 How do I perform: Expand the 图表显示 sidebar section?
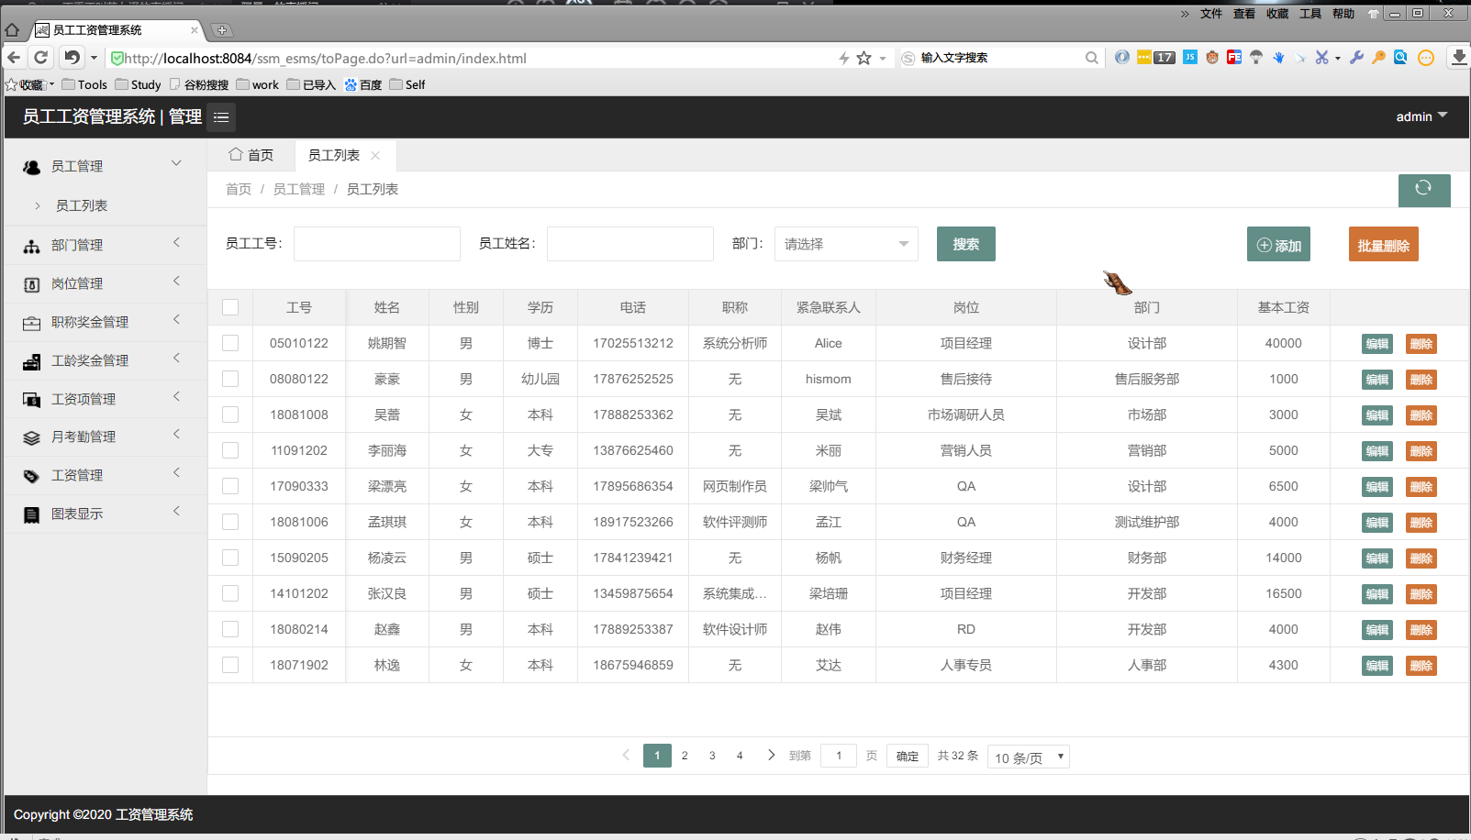pos(176,511)
